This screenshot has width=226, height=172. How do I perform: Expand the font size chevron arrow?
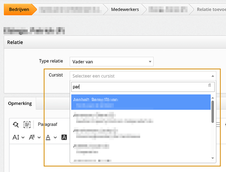tap(23, 138)
